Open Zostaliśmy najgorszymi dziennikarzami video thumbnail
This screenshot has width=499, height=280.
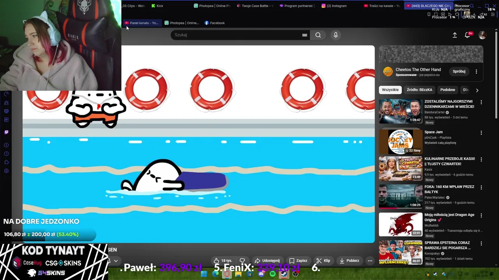point(400,112)
